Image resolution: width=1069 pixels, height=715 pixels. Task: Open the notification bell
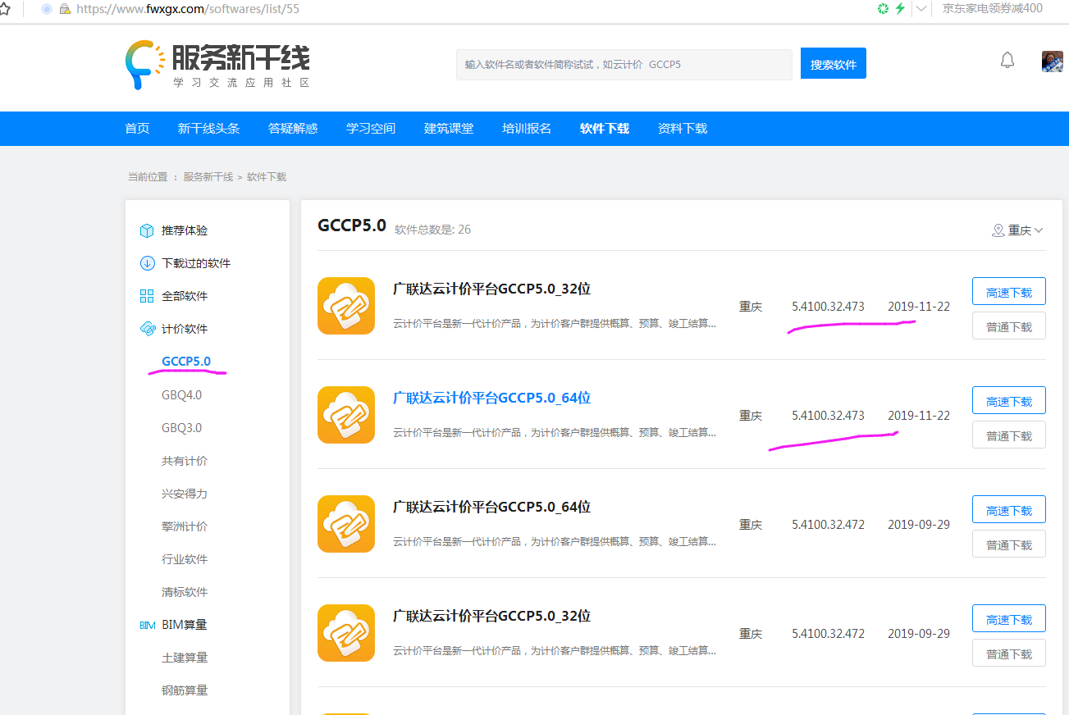[1007, 61]
